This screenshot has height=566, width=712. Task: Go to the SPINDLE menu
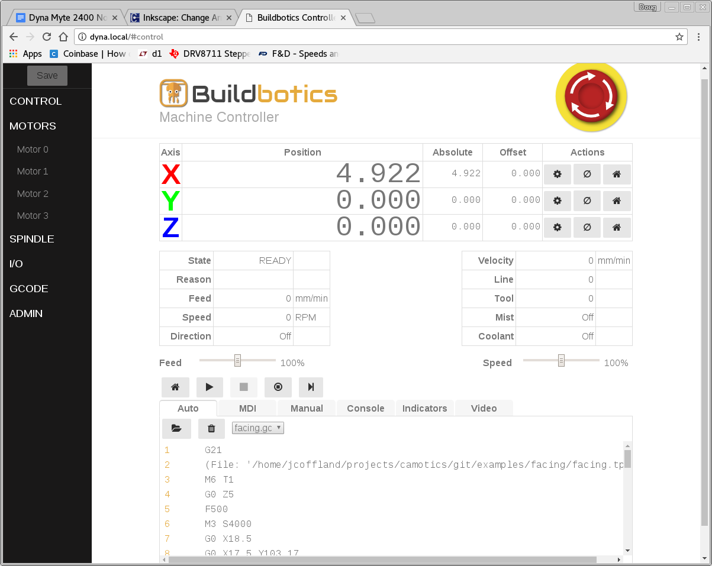tap(32, 239)
